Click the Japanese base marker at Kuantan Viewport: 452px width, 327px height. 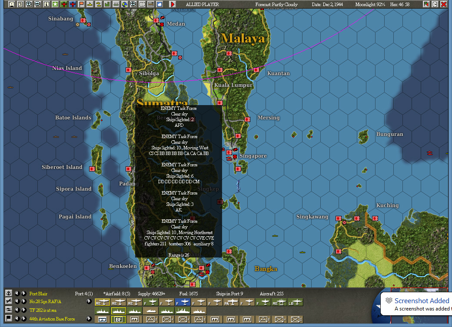[x=256, y=70]
